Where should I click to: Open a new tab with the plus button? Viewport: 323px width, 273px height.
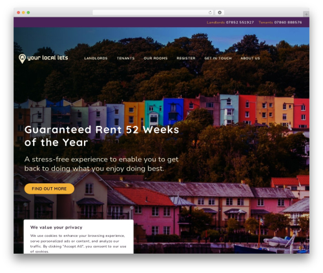point(306,14)
